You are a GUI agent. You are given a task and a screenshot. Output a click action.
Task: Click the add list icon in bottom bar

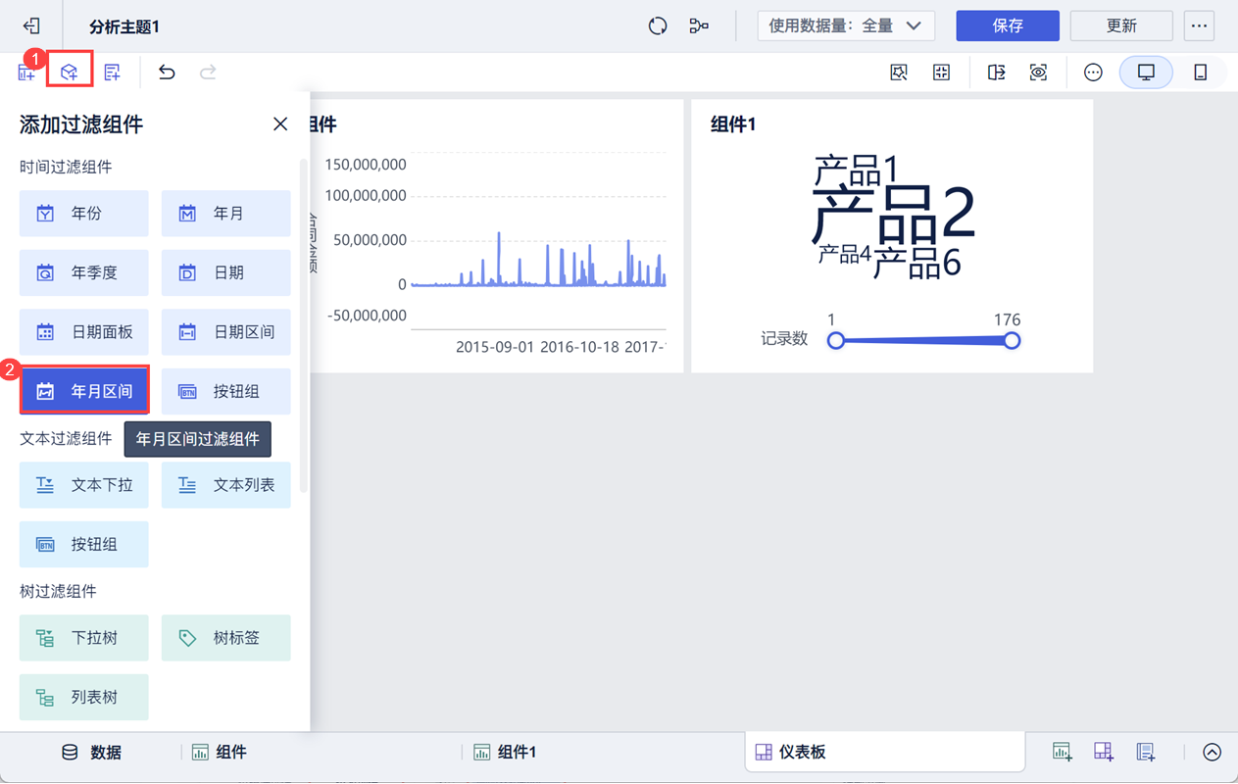click(1145, 753)
